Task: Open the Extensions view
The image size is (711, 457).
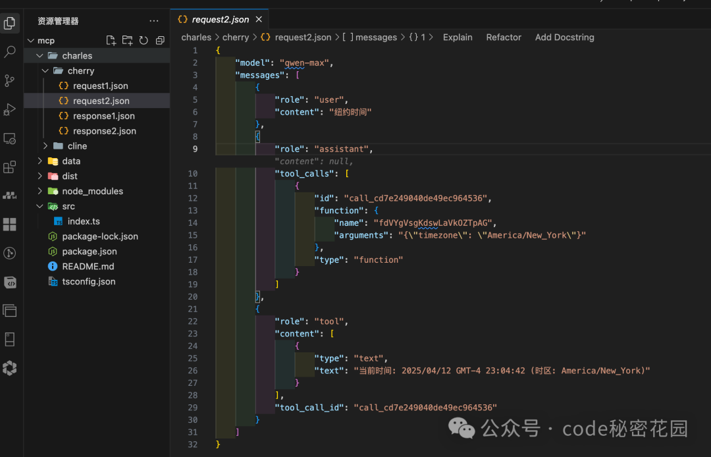Action: coord(9,167)
